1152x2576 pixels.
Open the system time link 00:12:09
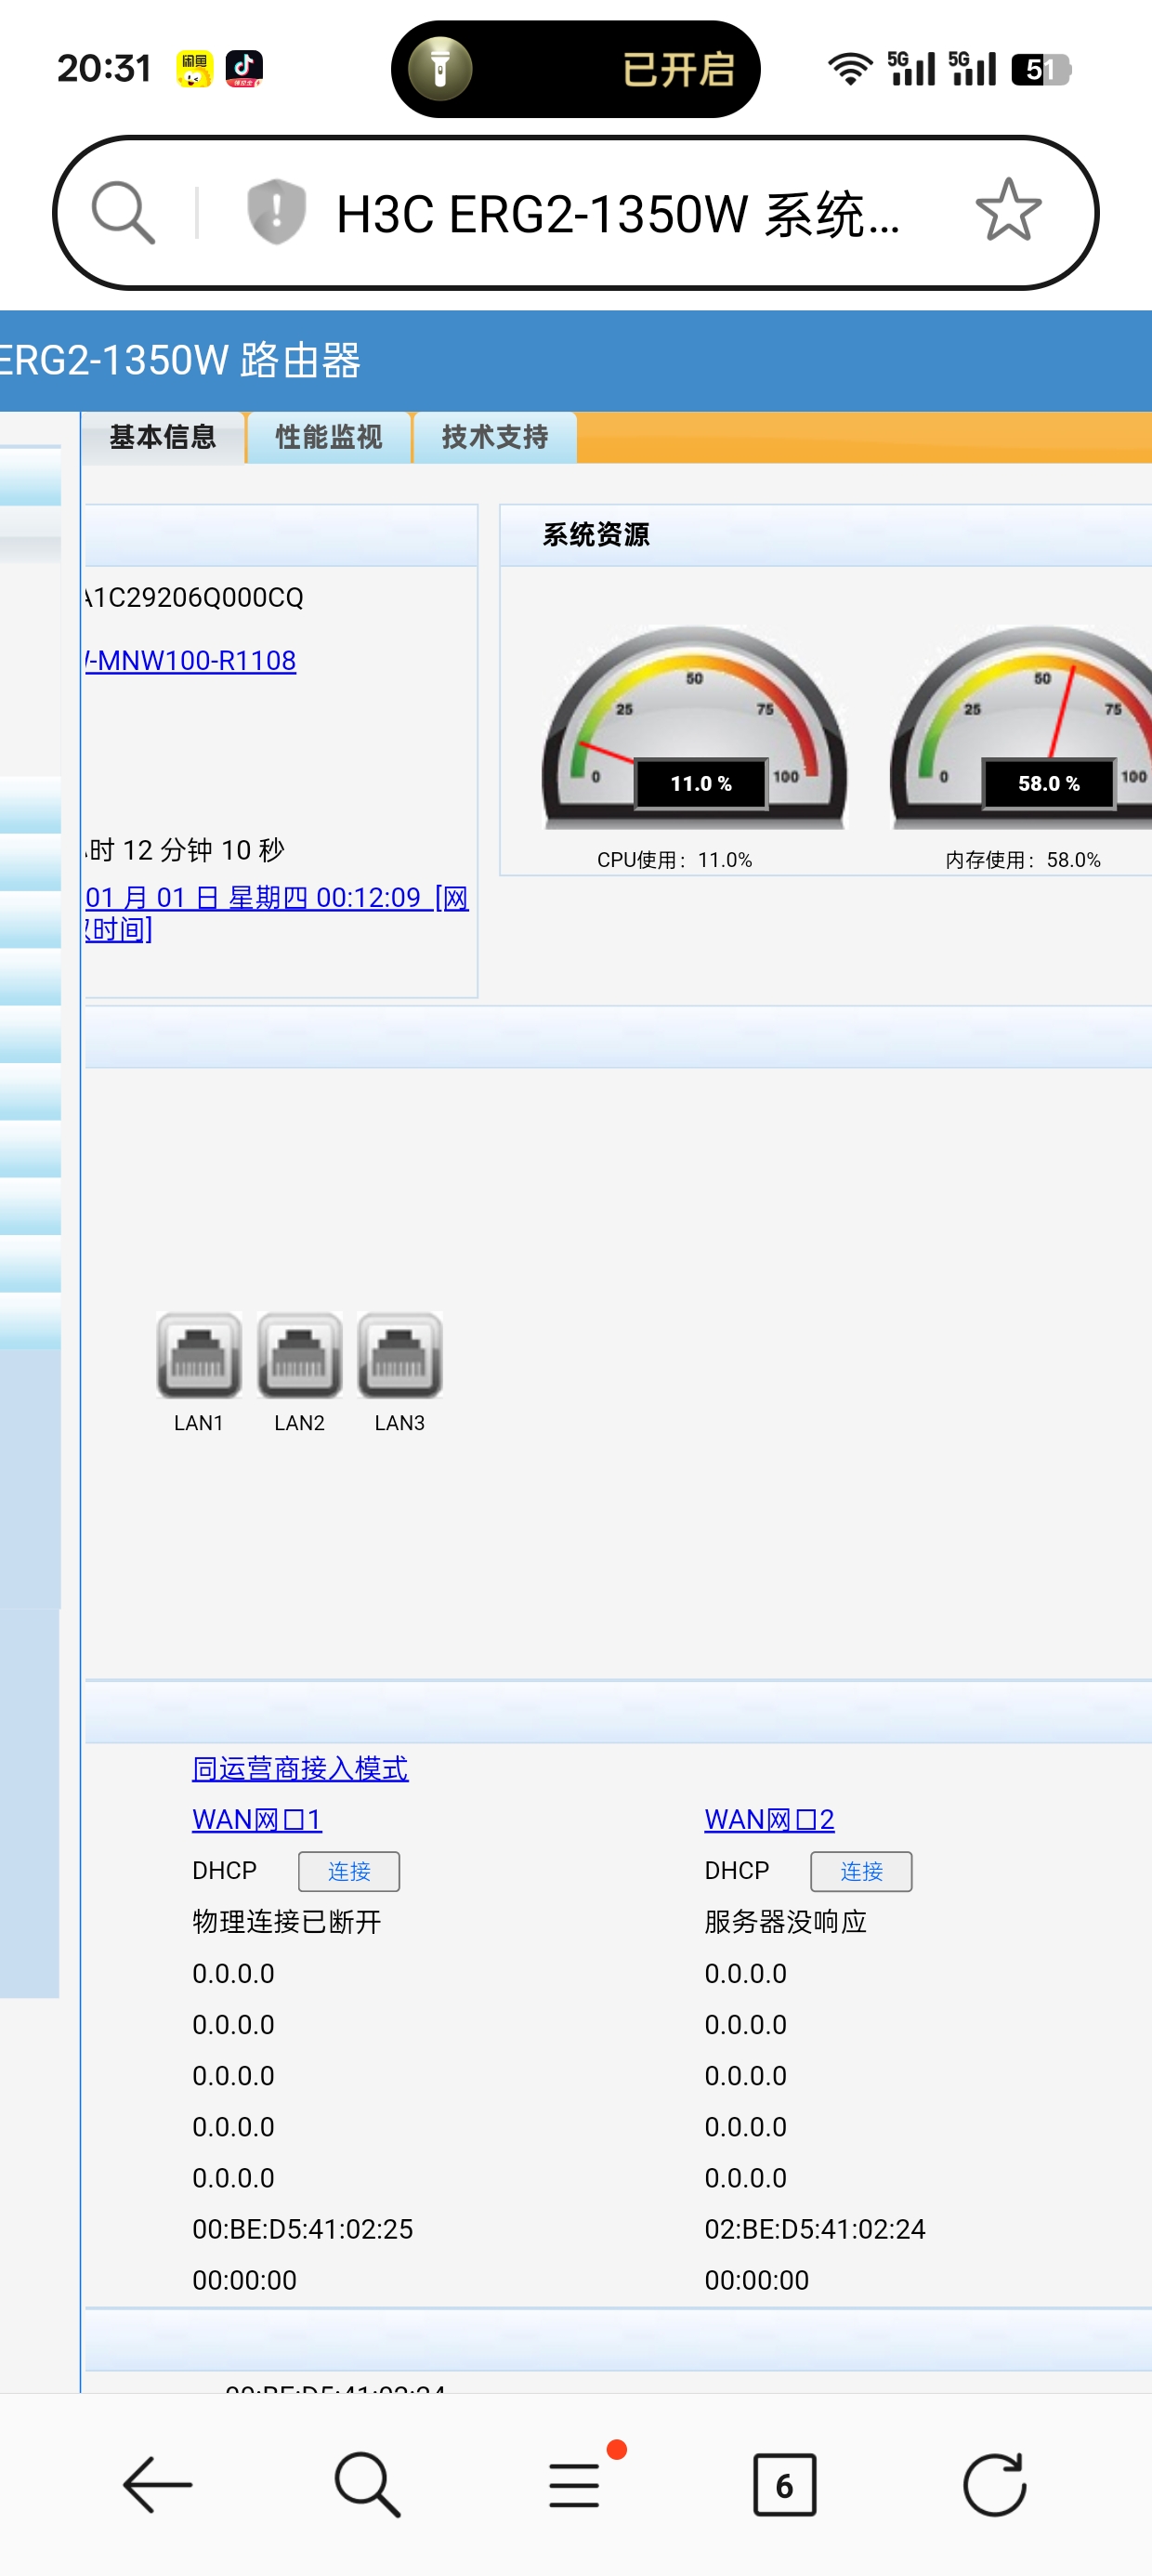tap(277, 913)
